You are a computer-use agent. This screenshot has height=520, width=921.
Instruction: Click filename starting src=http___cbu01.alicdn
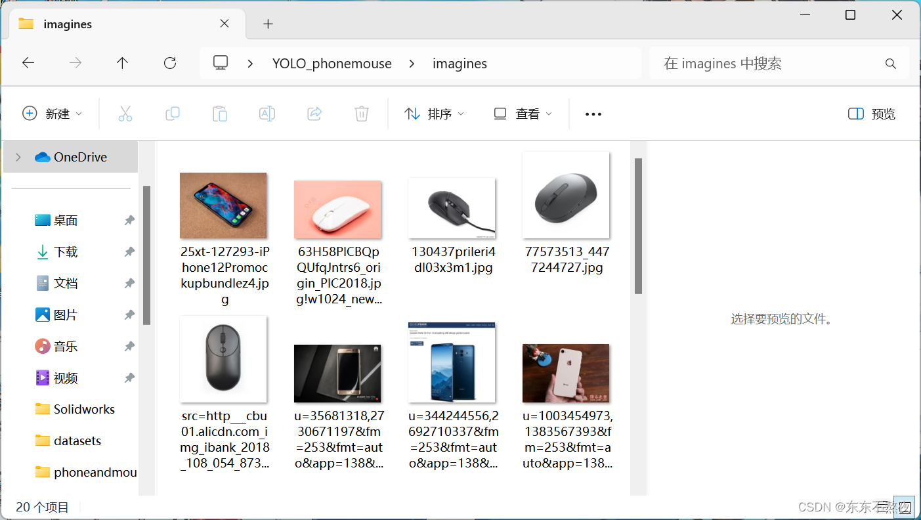[225, 440]
